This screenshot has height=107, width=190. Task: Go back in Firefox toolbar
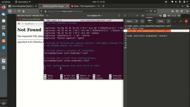pyautogui.click(x=10, y=11)
